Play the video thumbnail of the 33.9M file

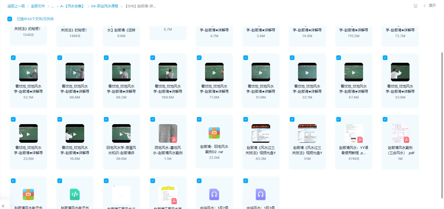pyautogui.click(x=400, y=72)
